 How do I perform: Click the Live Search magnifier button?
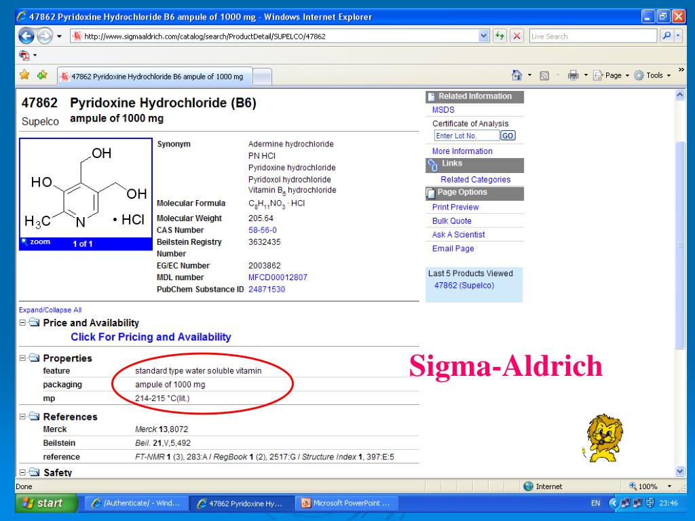click(666, 36)
